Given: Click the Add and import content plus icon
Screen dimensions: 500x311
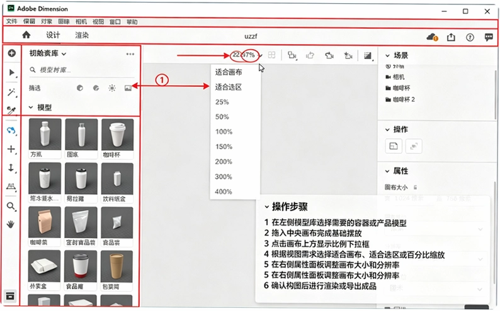Looking at the screenshot, I should (12, 53).
